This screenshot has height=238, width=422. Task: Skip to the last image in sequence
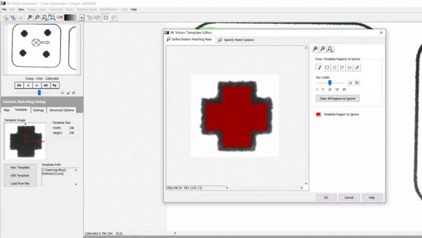pyautogui.click(x=45, y=85)
